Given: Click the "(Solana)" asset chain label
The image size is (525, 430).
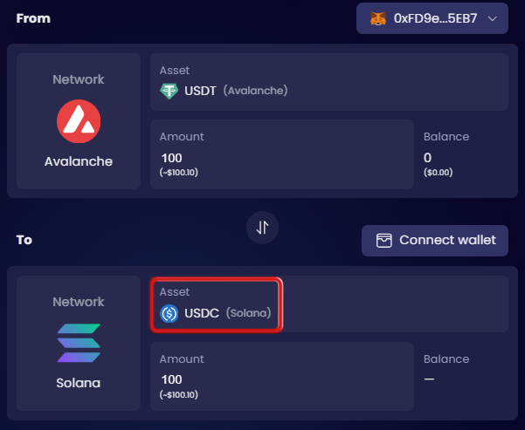Looking at the screenshot, I should pos(248,313).
